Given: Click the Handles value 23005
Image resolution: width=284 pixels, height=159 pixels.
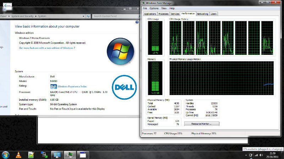Looking at the screenshot, I should [214, 104].
